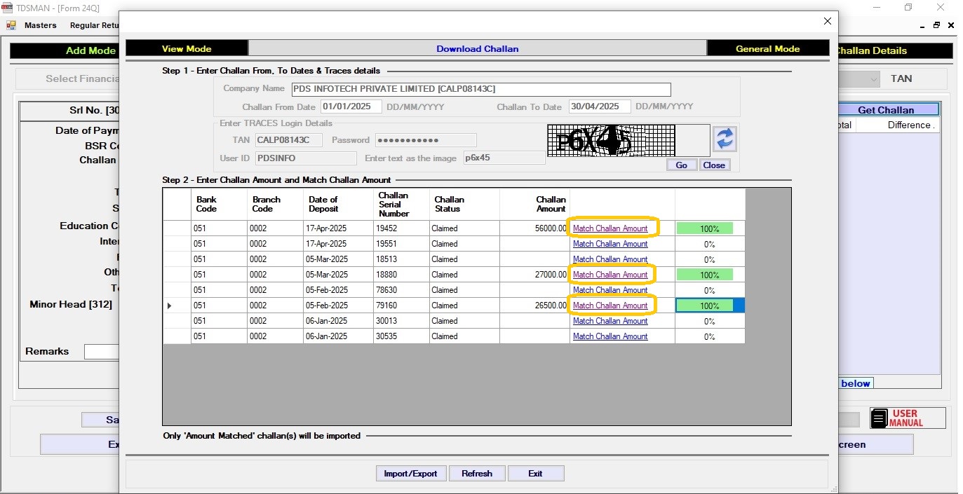Click the 100% match bar for challan 19452
Viewport: 963px width, 494px height.
[705, 228]
